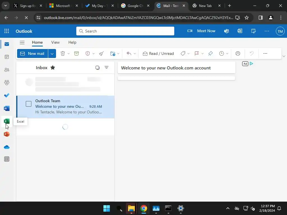
Task: Open Teams icon in Outlook header
Action: coord(226,31)
